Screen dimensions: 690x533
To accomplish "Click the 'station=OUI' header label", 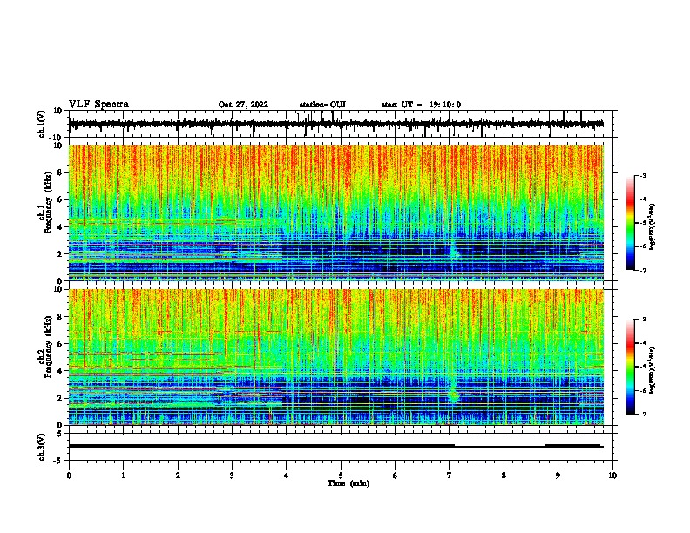I will [322, 105].
